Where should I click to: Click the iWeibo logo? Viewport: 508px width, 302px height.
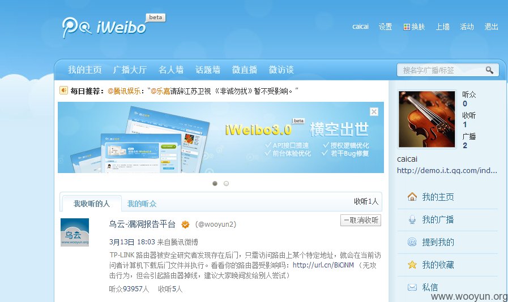pos(104,27)
